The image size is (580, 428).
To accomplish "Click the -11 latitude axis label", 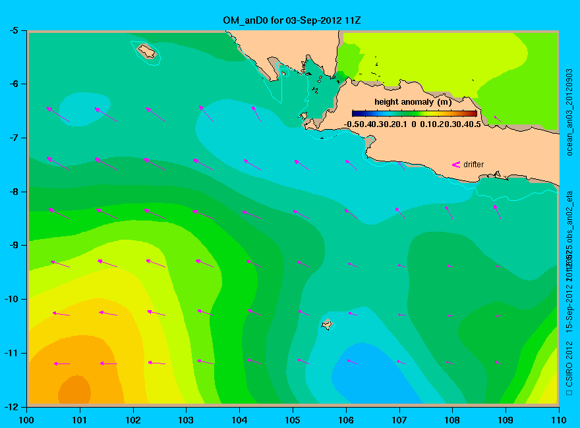I will click(x=11, y=353).
